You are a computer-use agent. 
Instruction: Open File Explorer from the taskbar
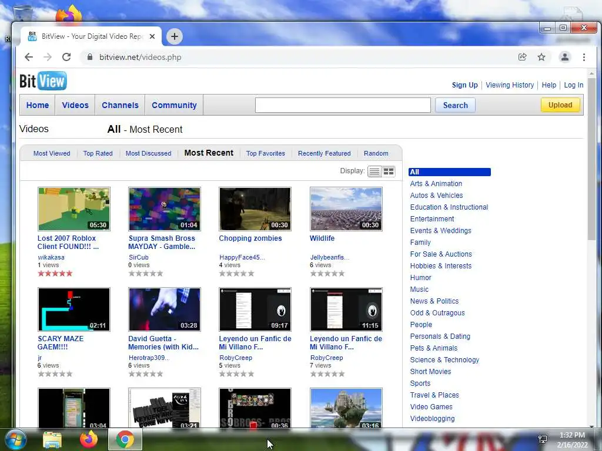tap(52, 439)
